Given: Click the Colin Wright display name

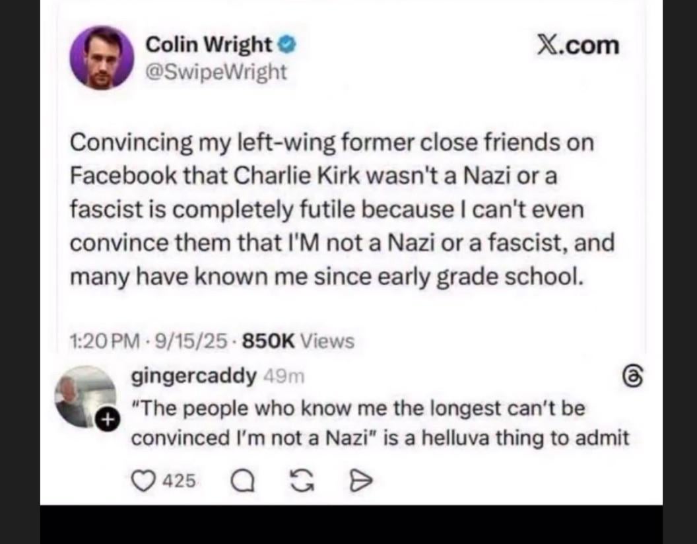Looking at the screenshot, I should click(x=208, y=45).
